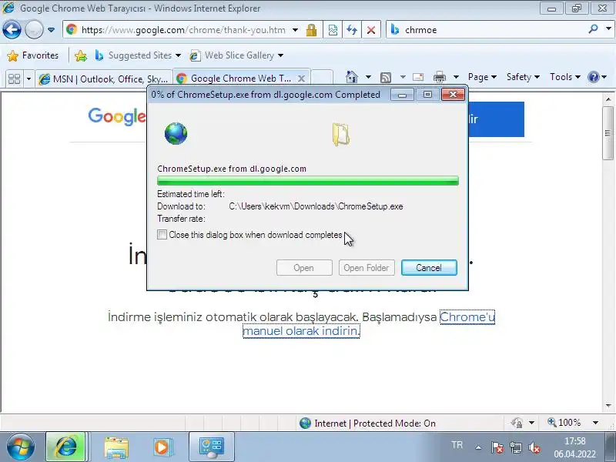Click the Quick Tabs grid icon
This screenshot has height=462, width=616.
(14, 79)
